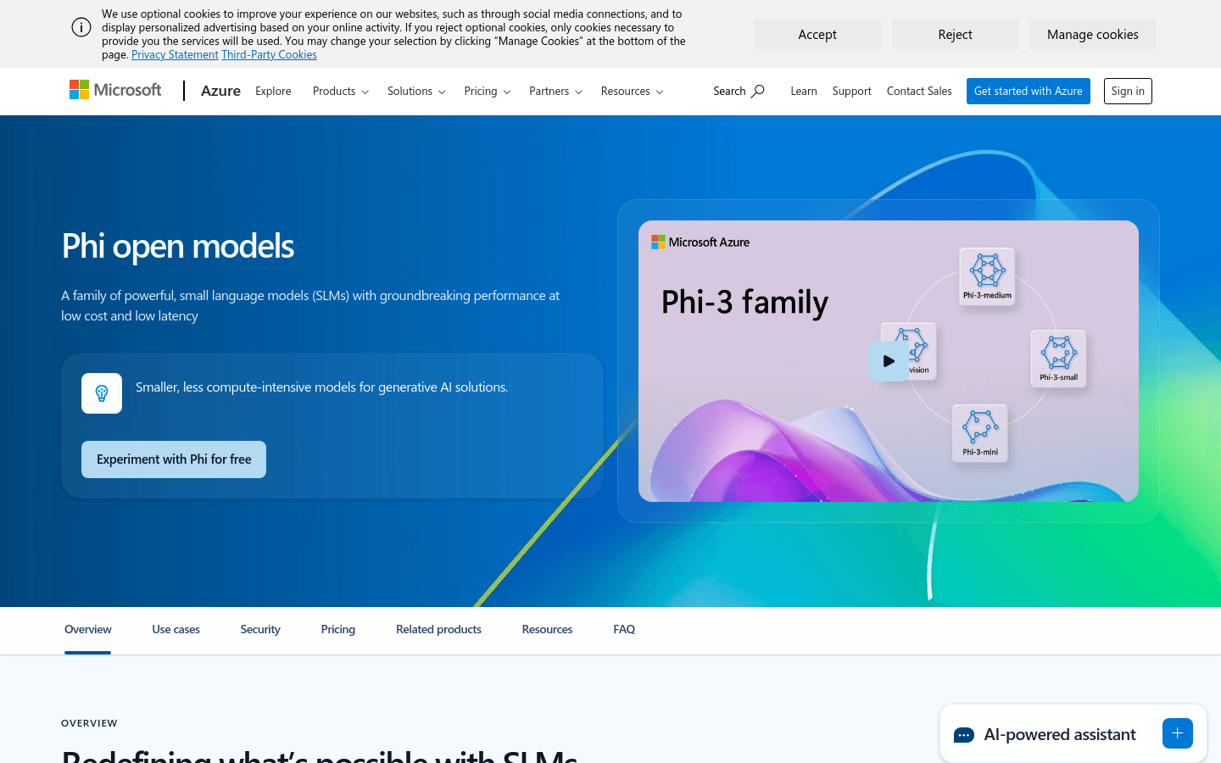This screenshot has width=1221, height=763.
Task: Click the Sign in button
Action: pos(1128,91)
